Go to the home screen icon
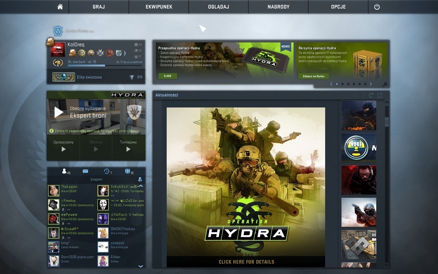438x274 pixels. click(x=60, y=7)
